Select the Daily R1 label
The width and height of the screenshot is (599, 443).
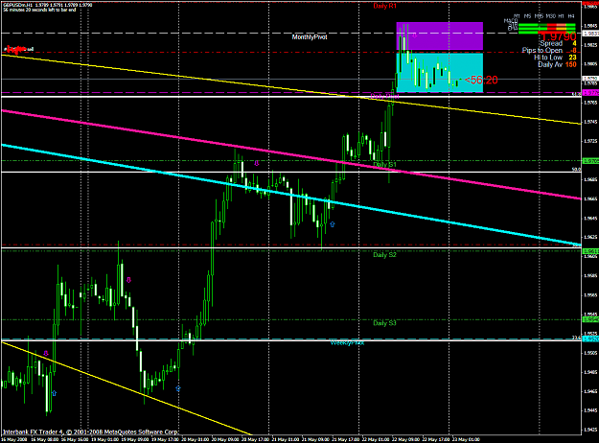pyautogui.click(x=384, y=6)
